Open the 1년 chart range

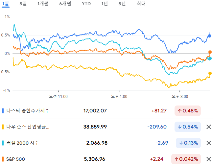point(105,4)
